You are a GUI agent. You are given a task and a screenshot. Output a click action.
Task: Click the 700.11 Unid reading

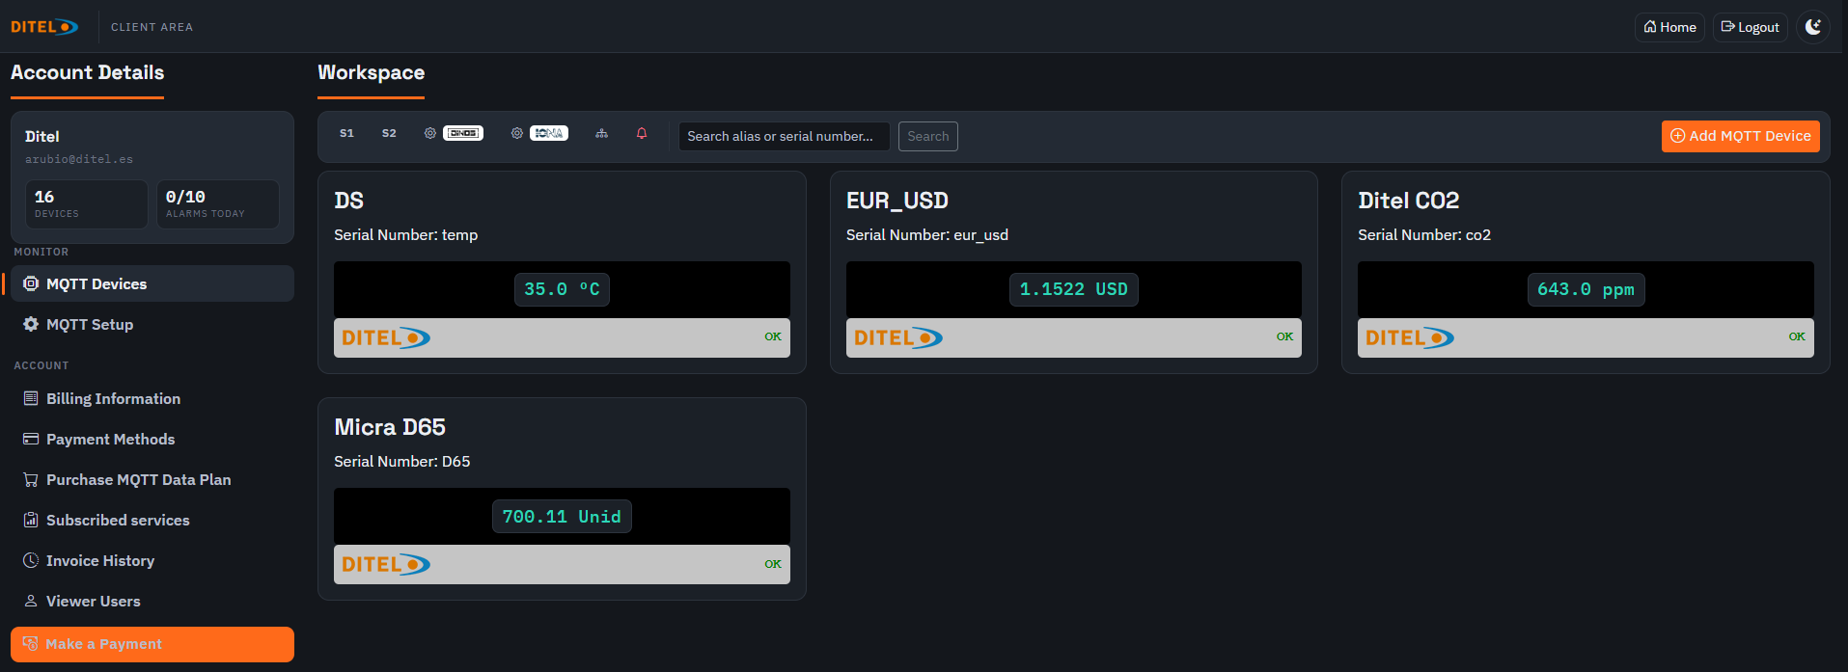click(562, 516)
